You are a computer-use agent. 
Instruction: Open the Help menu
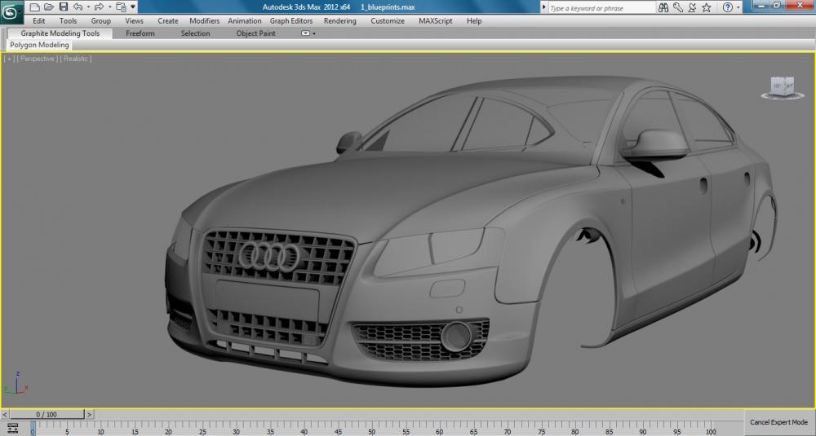click(x=473, y=21)
